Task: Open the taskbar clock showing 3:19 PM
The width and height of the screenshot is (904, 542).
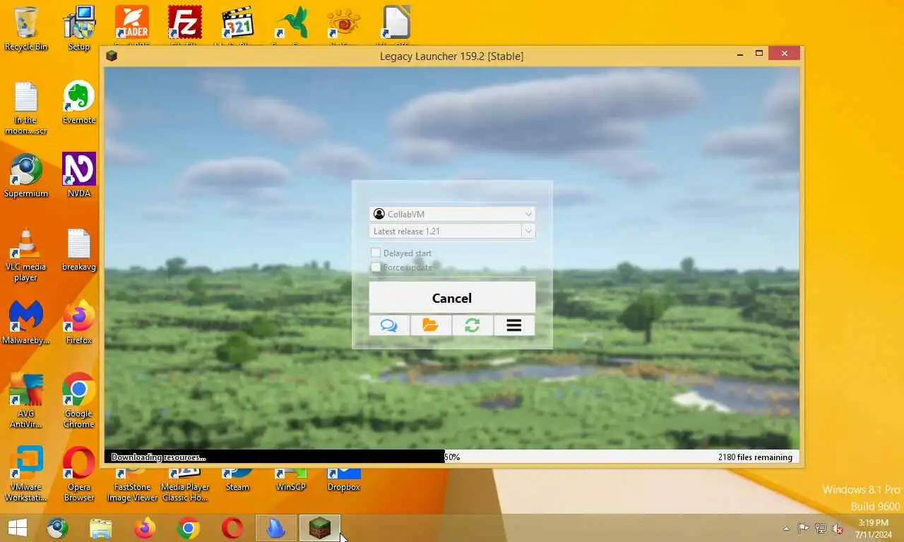Action: tap(873, 529)
